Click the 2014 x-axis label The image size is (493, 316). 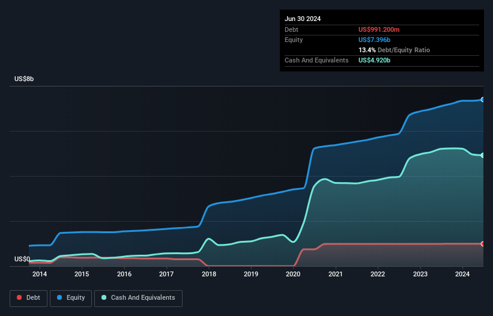tap(40, 274)
